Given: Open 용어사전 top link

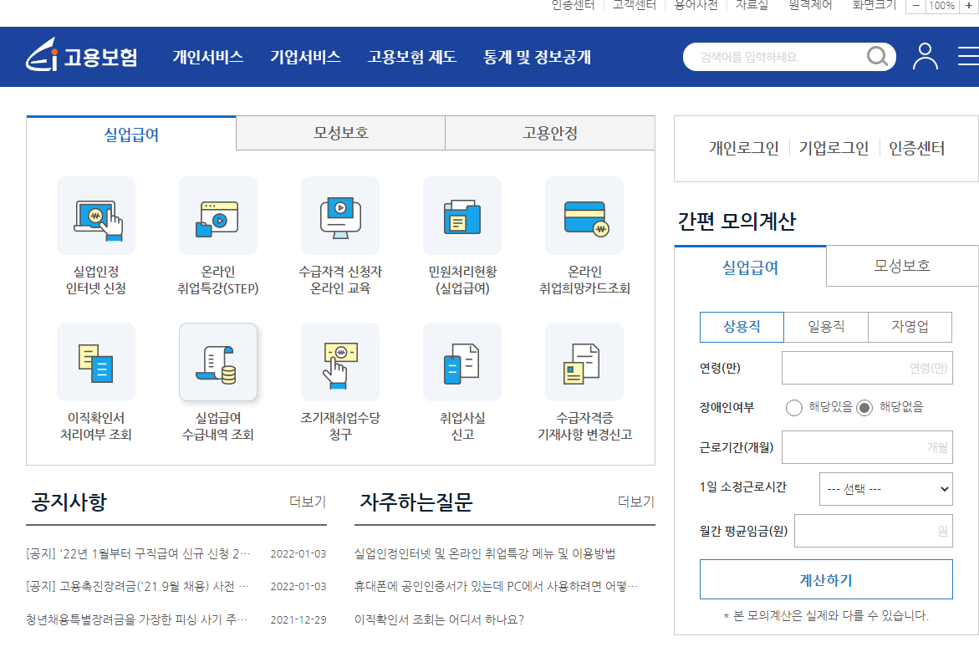Looking at the screenshot, I should click(696, 5).
